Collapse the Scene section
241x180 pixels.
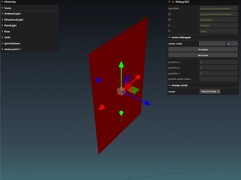point(3,8)
